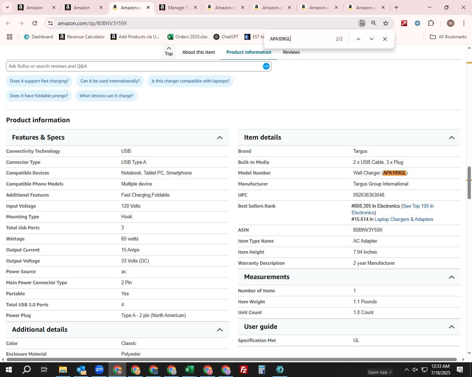
Task: Open the Windows Start menu
Action: pyautogui.click(x=9, y=370)
